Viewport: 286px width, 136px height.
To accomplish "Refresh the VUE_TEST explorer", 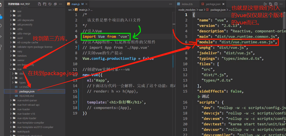I will [x=50, y=4].
